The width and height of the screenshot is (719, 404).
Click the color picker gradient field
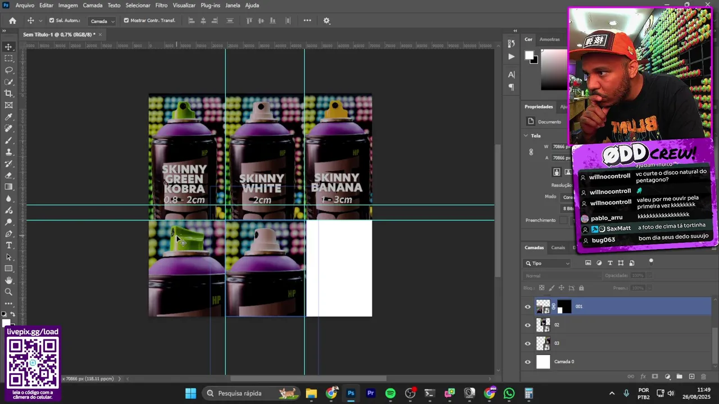554,70
